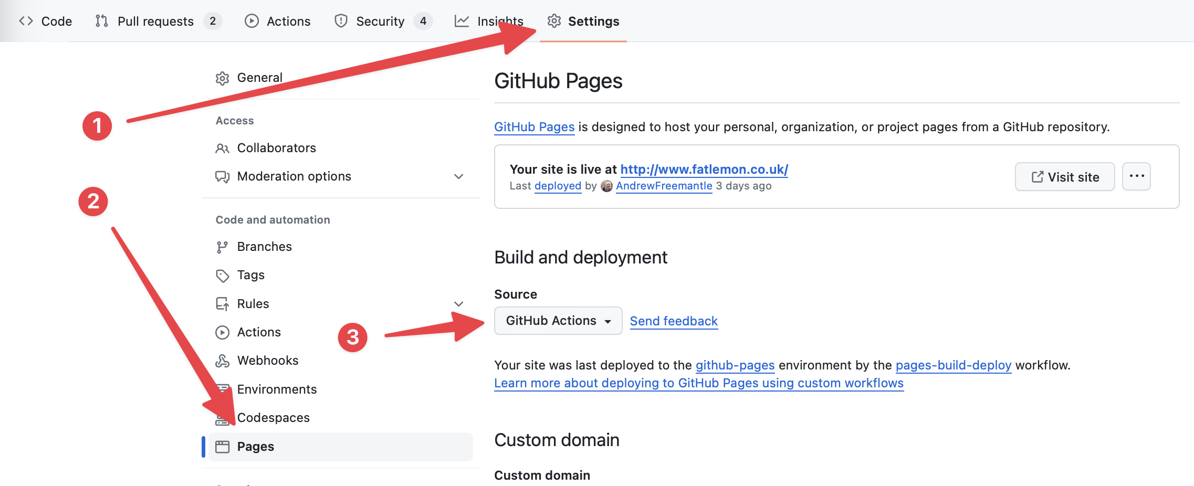Expand the Rules section chevron

tap(458, 304)
